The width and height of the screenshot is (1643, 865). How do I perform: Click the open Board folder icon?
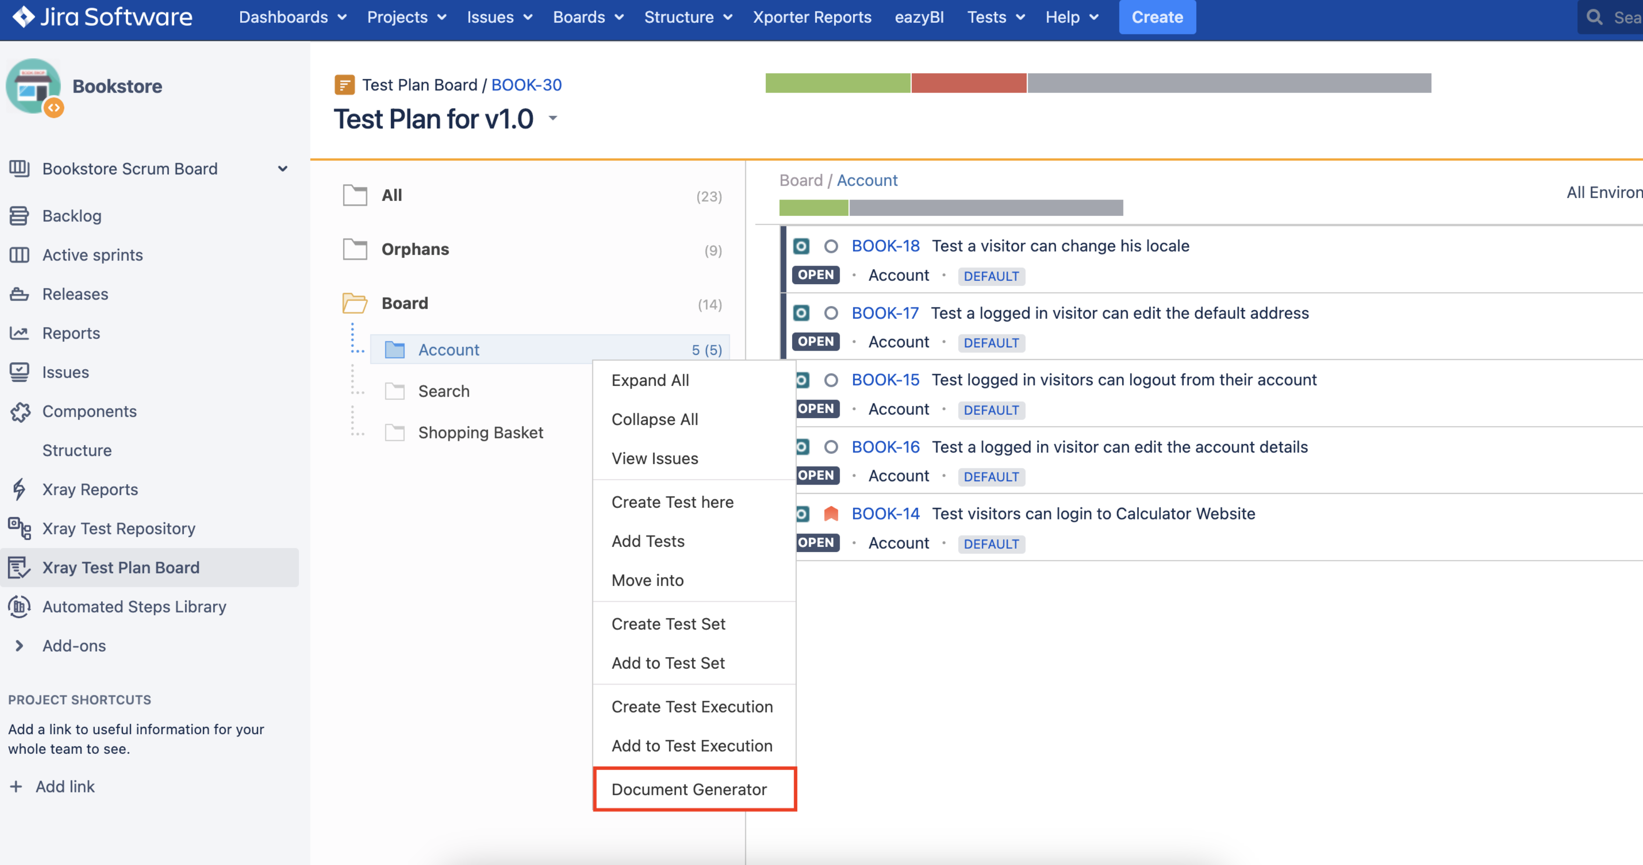(x=355, y=303)
